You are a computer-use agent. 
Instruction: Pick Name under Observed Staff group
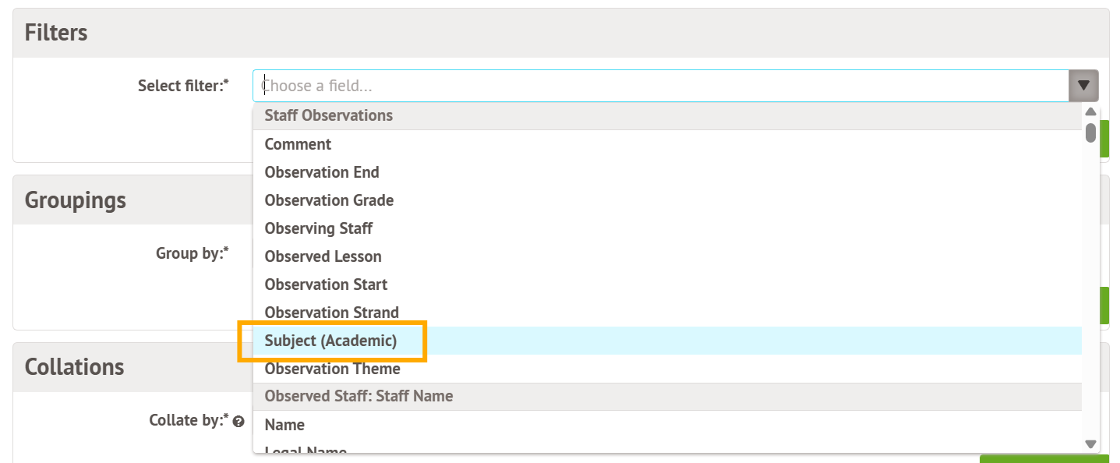pyautogui.click(x=284, y=425)
